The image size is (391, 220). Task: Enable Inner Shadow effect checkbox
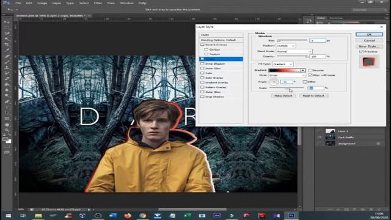[202, 64]
